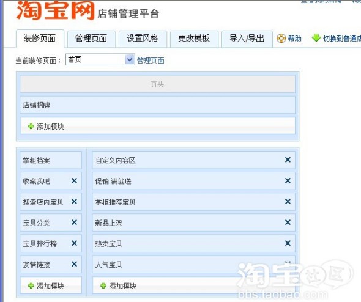Remove the 新品上架 module
Image resolution: width=361 pixels, height=302 pixels.
[x=288, y=223]
